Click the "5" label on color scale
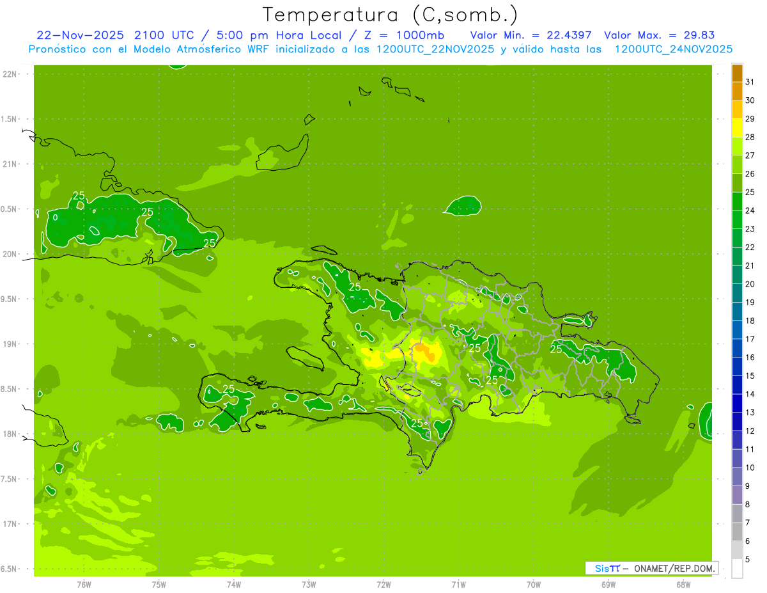 [x=748, y=560]
